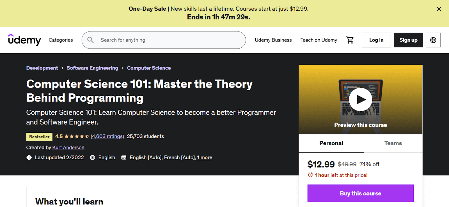449x207 pixels.
Task: Click Buy this course
Action: (x=361, y=193)
